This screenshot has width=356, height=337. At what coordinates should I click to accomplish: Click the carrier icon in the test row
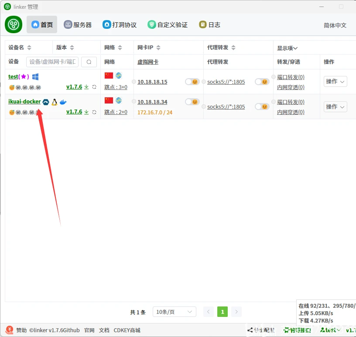[x=119, y=76]
